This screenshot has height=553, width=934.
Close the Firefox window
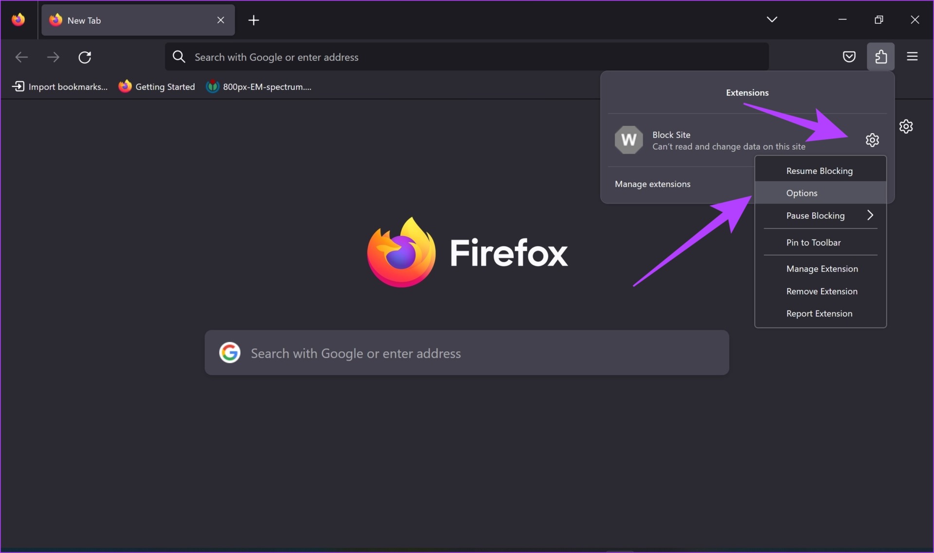point(915,19)
